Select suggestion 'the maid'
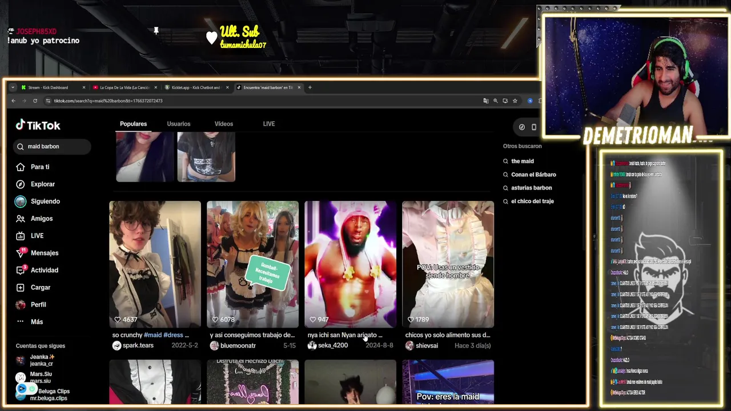 (x=523, y=161)
